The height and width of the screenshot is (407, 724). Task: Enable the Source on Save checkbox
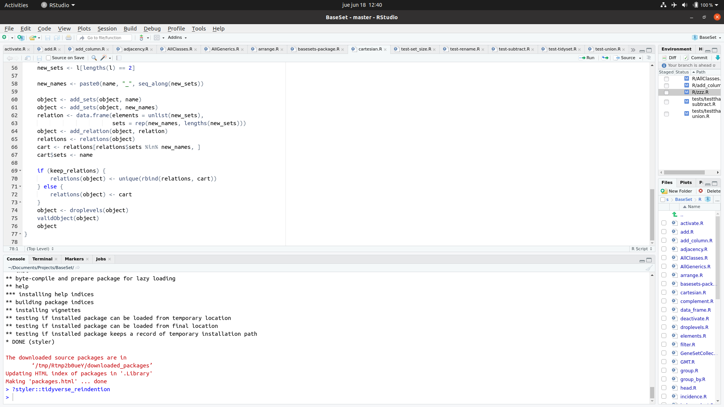pos(48,58)
